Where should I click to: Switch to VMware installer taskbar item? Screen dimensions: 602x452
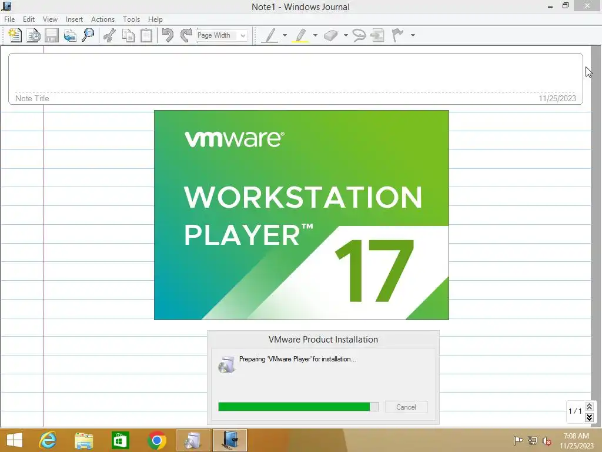[x=193, y=440]
